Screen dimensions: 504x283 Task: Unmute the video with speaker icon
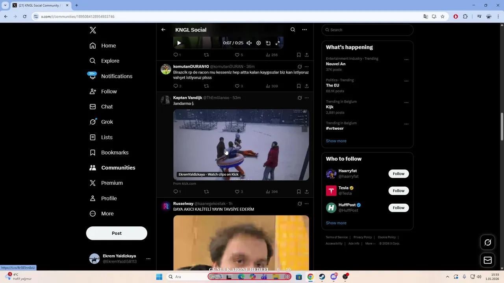[249, 43]
